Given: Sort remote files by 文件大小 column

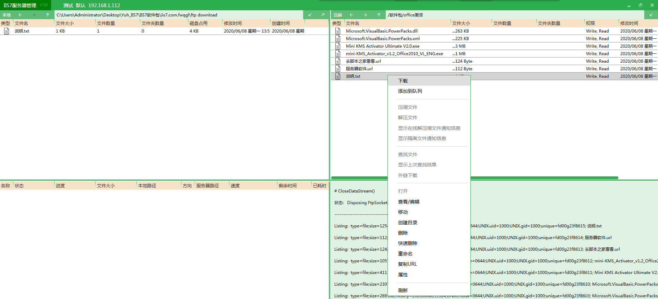Looking at the screenshot, I should tap(471, 23).
